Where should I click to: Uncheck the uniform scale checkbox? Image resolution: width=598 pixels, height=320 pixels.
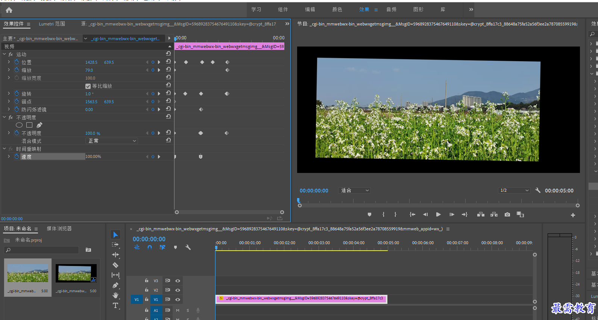point(88,86)
